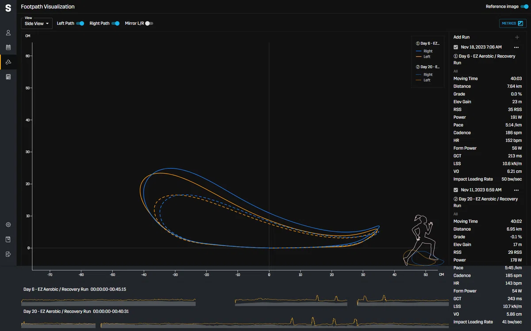Click the 7.64 km Distance value

[514, 87]
